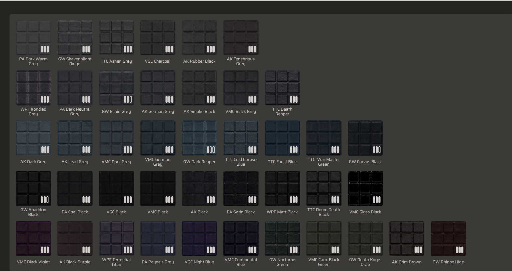Select the TTC Death Reaper swatch

click(282, 88)
